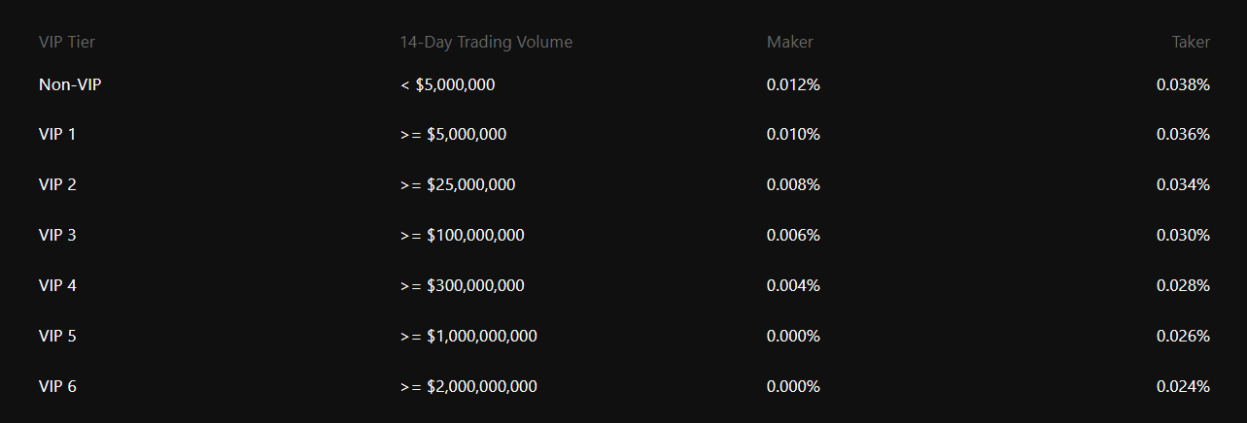Image resolution: width=1247 pixels, height=423 pixels.
Task: Click the 0.004% maker fee value
Action: (793, 285)
